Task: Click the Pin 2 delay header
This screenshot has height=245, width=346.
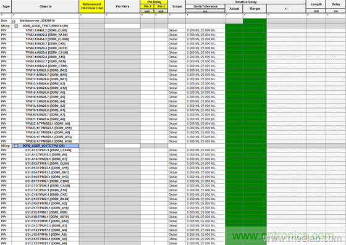Action: pos(161,6)
